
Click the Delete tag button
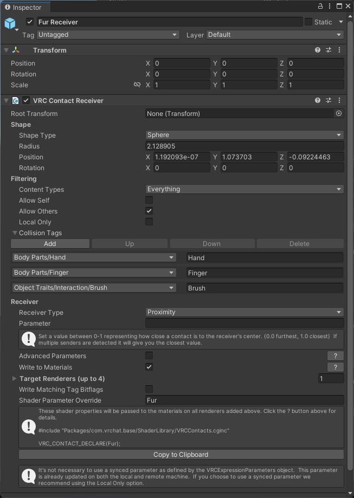(x=300, y=244)
